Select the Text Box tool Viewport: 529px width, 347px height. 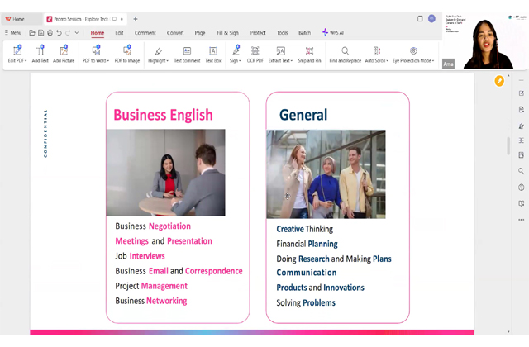pos(213,51)
